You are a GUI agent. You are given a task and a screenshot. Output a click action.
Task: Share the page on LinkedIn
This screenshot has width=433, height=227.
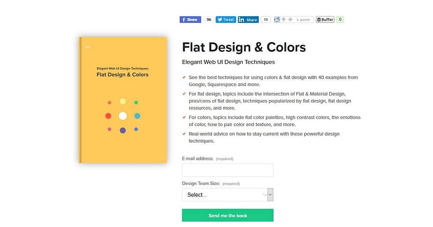click(x=248, y=20)
